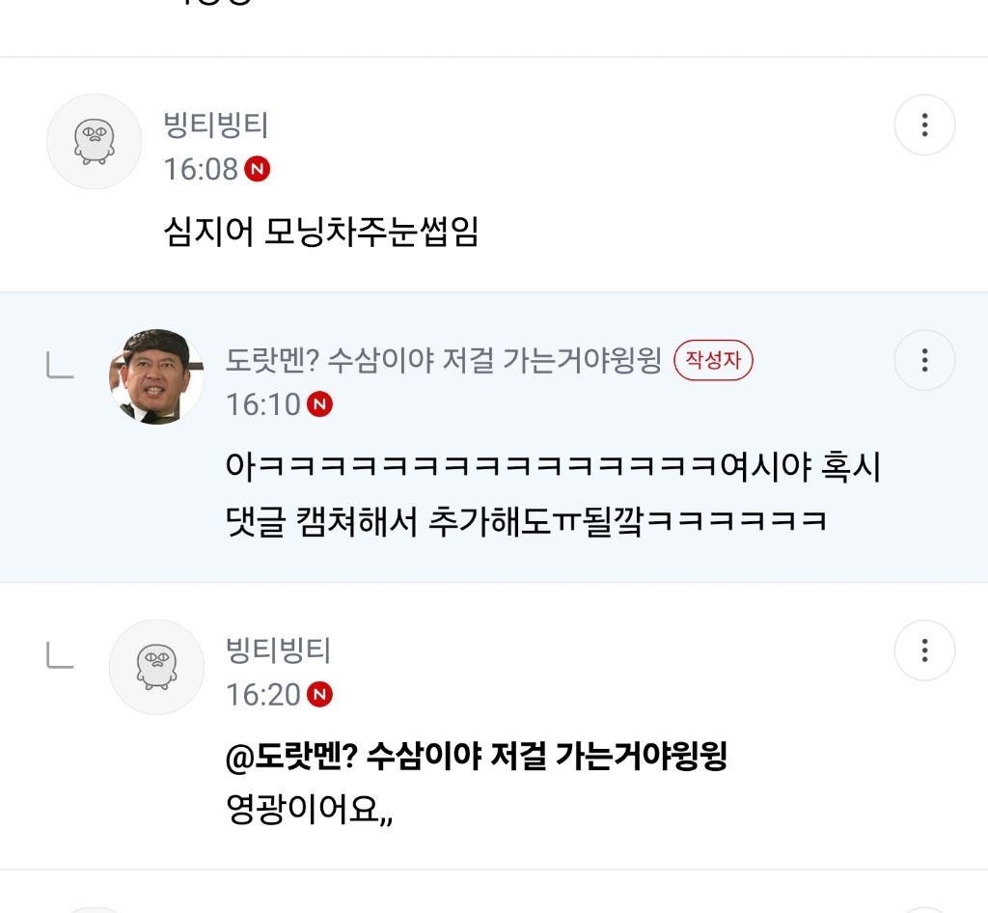Click the 16:20 timestamp

pos(263,694)
